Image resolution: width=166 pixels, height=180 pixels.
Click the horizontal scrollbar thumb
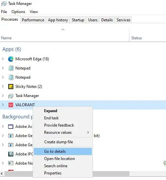pos(67,173)
